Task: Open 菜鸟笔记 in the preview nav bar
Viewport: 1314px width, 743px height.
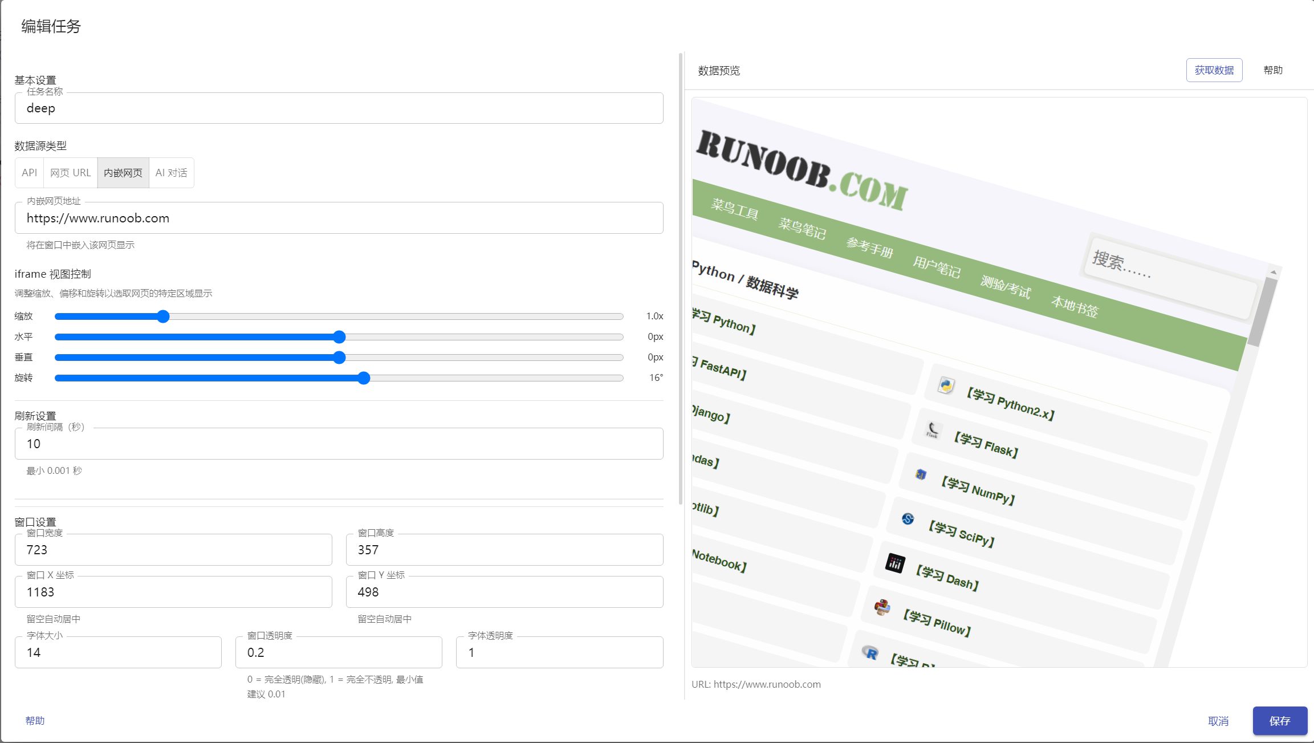Action: [802, 228]
